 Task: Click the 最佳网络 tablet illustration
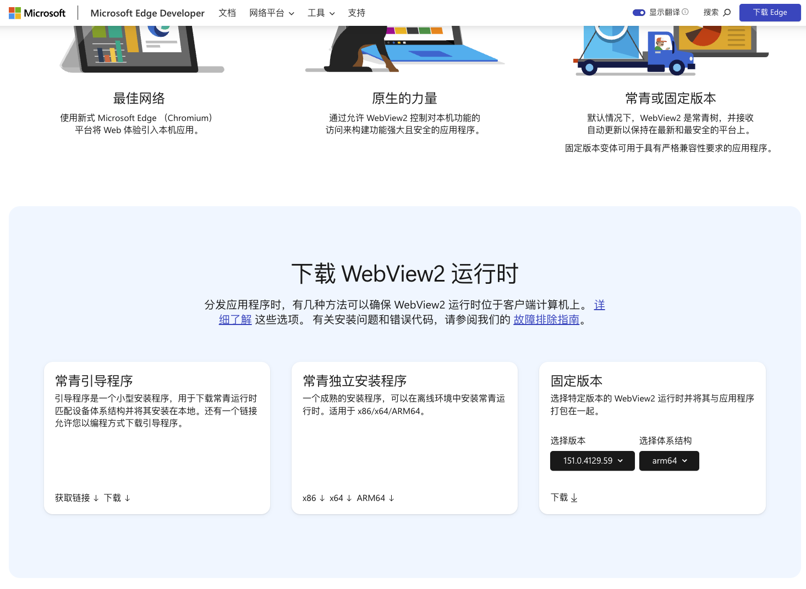[x=142, y=49]
